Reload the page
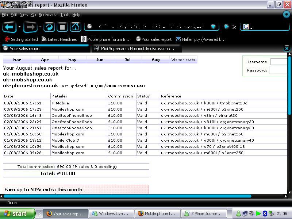The image size is (292, 219). [49, 27]
